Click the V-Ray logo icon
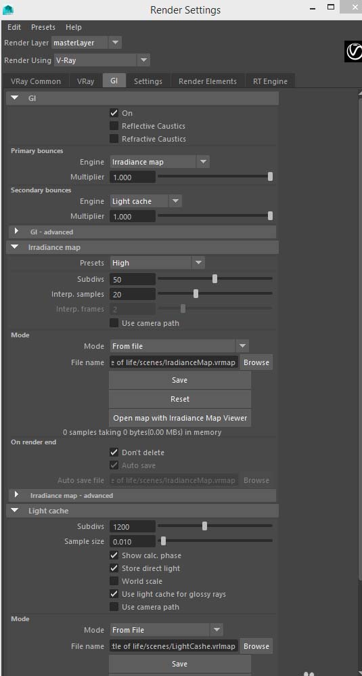The height and width of the screenshot is (676, 362). coord(353,51)
